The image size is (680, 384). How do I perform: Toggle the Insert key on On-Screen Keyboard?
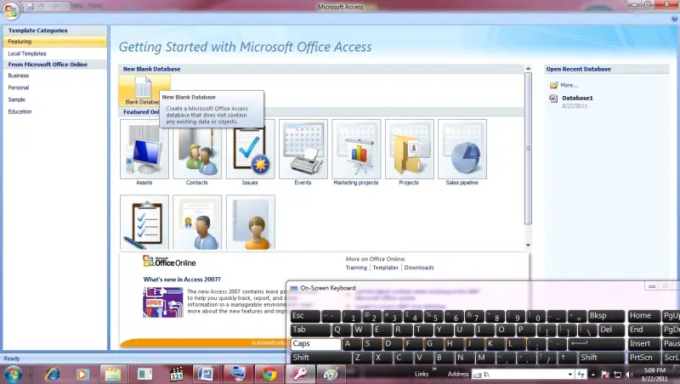[x=643, y=344]
